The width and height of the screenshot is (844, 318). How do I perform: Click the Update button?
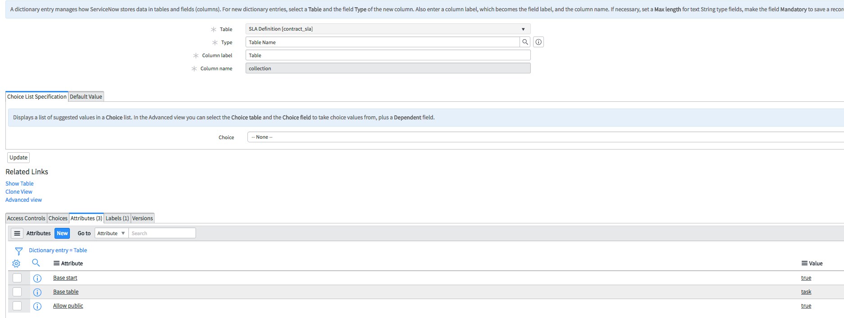tap(18, 158)
